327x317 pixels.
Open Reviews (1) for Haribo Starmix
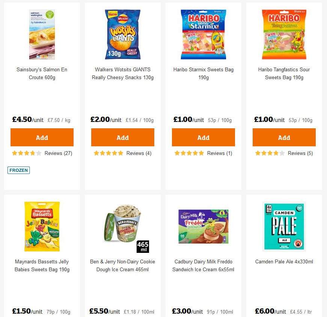tap(220, 153)
